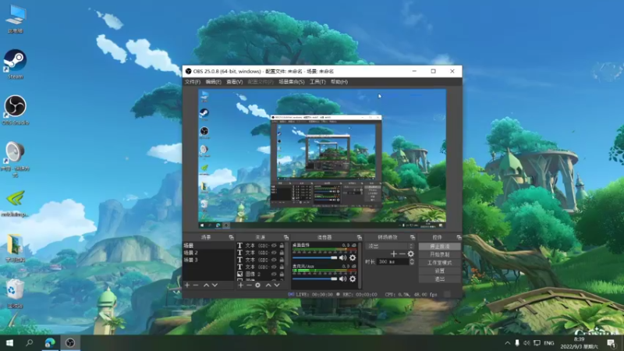
Task: Toggle visibility eye of fourth 文本 source
Action: point(274,267)
